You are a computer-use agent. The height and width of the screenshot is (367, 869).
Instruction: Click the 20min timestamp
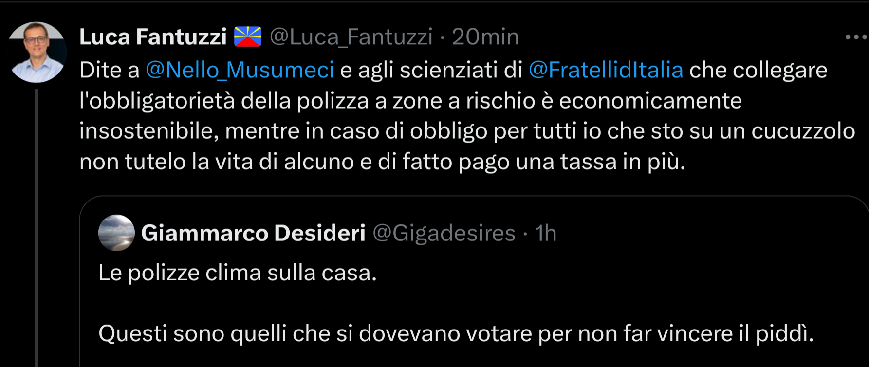(485, 37)
